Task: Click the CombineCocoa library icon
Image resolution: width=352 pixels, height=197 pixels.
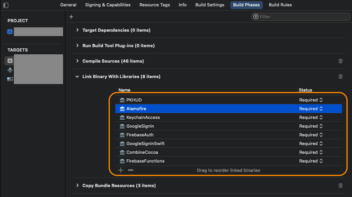Action: pos(122,152)
